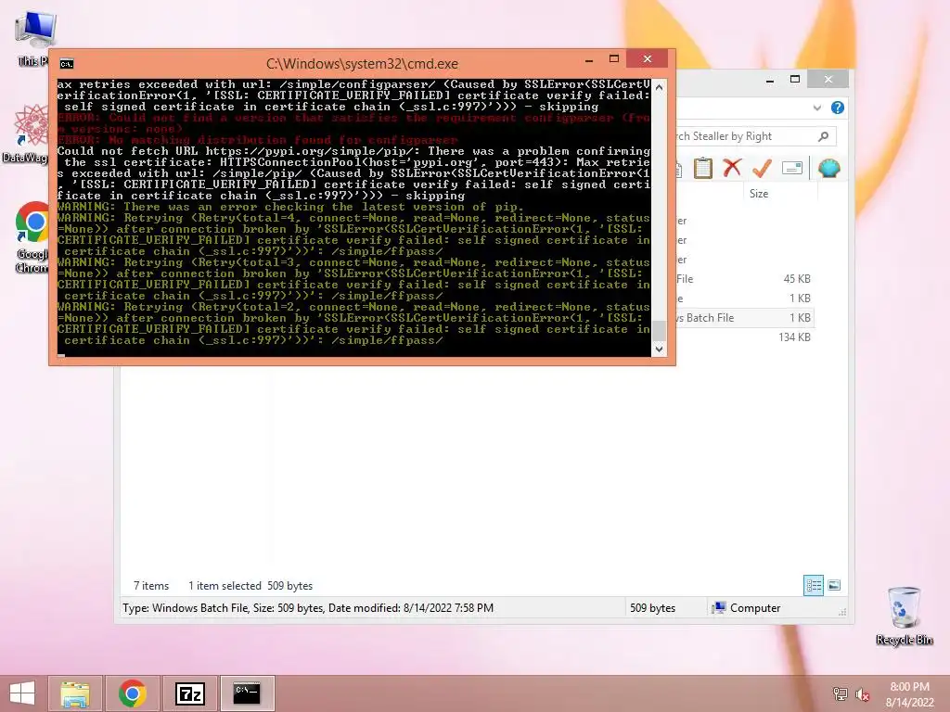950x712 pixels.
Task: Click the 1 KB cell of Batch File row
Action: click(800, 318)
